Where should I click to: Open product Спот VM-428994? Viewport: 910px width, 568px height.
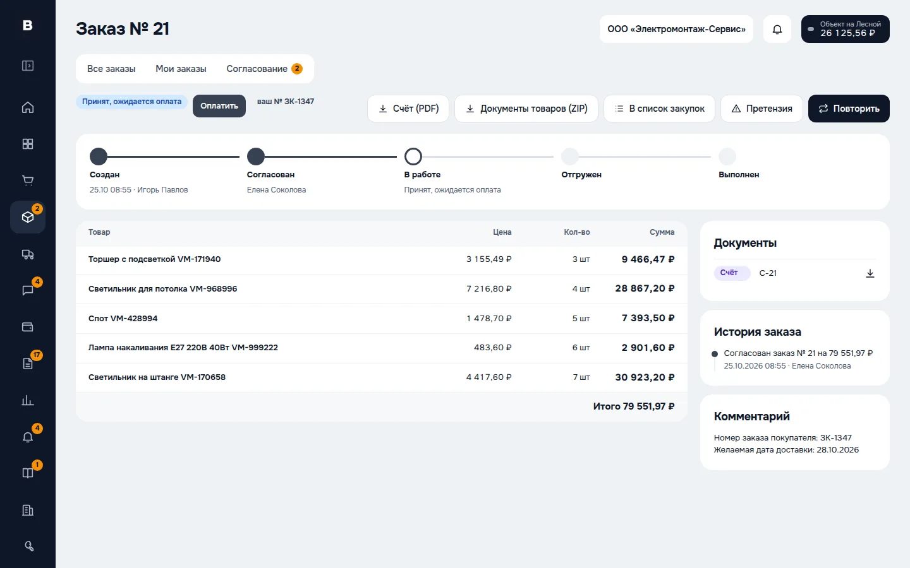123,319
